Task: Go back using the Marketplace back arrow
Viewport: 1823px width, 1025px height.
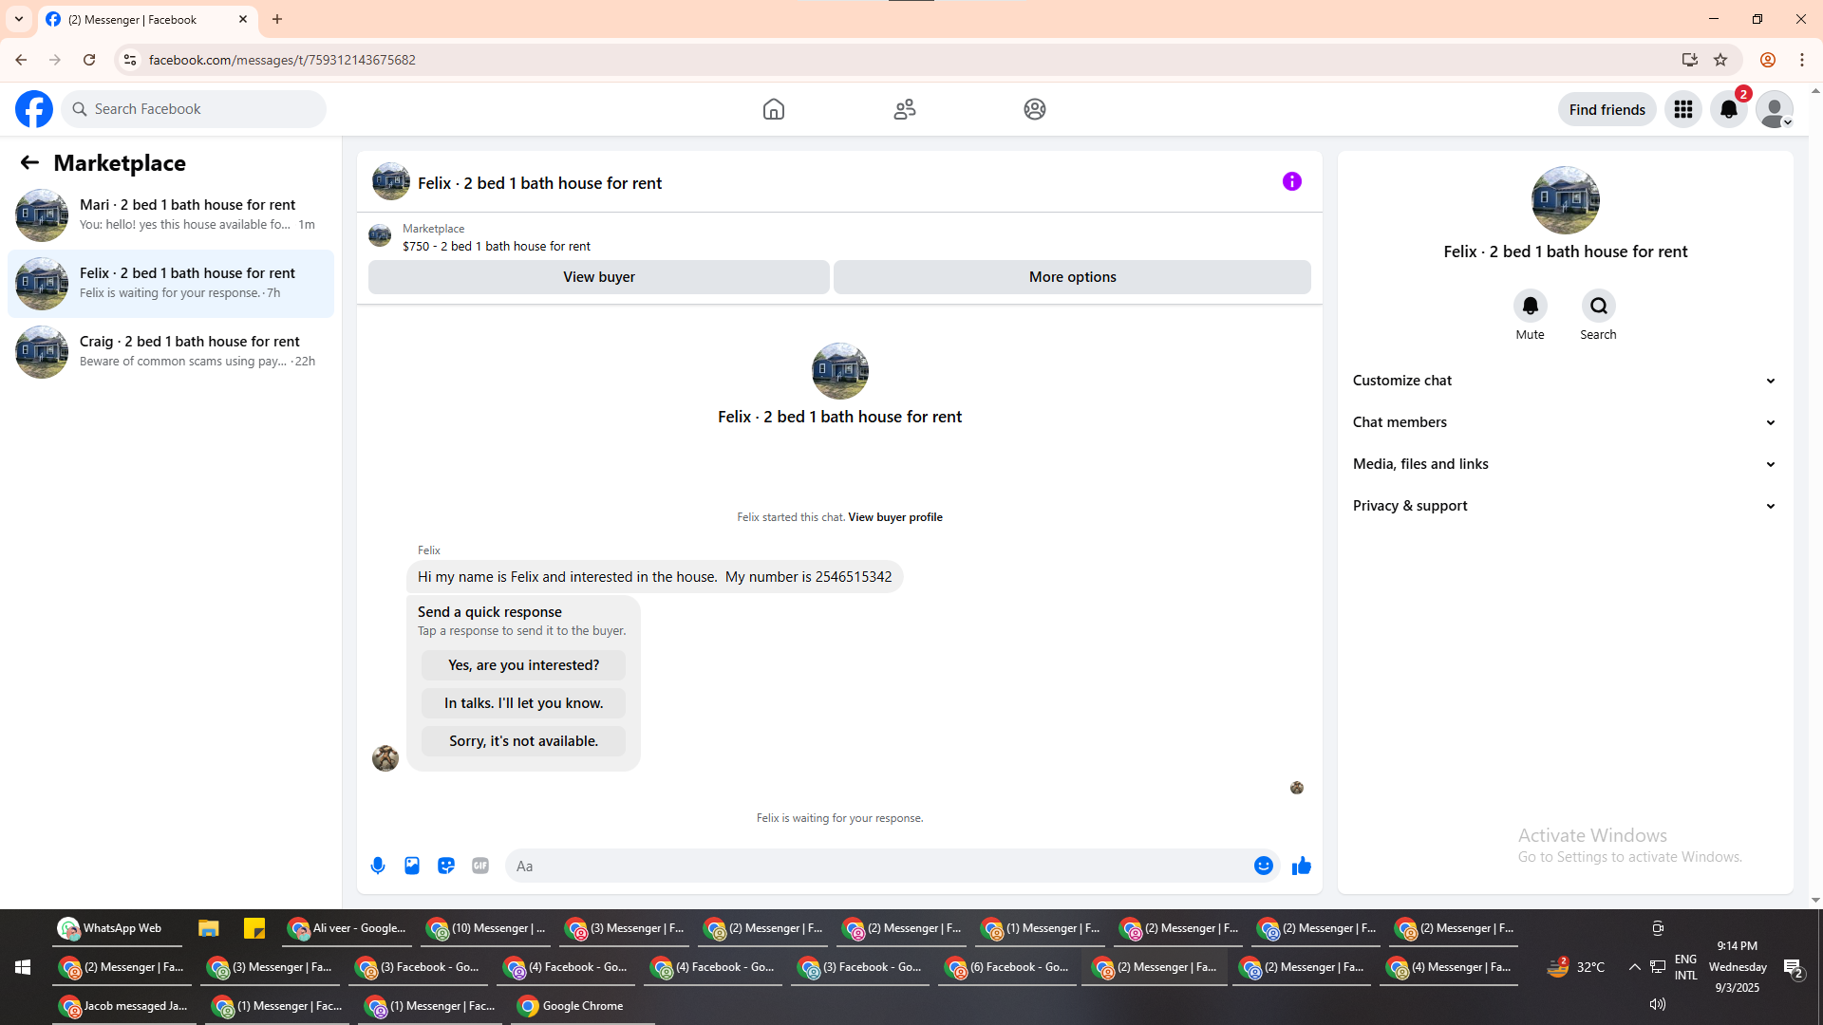Action: click(29, 163)
